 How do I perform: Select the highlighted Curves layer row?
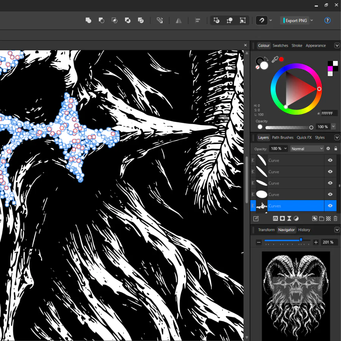293,206
